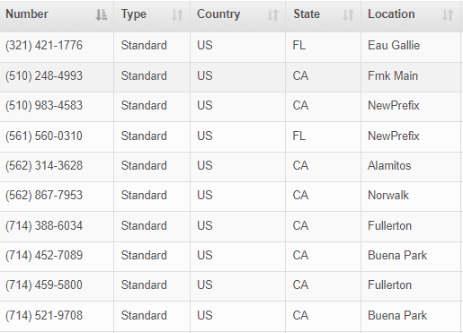
Task: Sort table by Type arrows icon
Action: point(177,14)
